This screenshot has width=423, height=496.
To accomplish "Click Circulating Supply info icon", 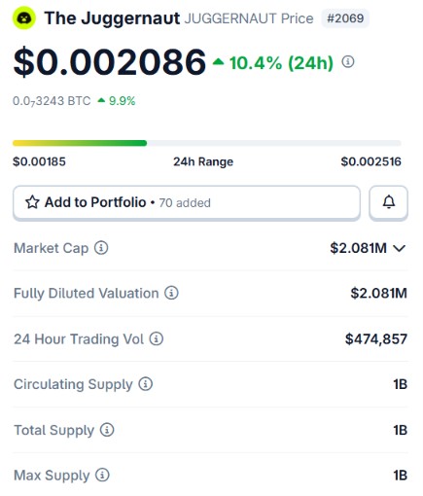I will 146,384.
